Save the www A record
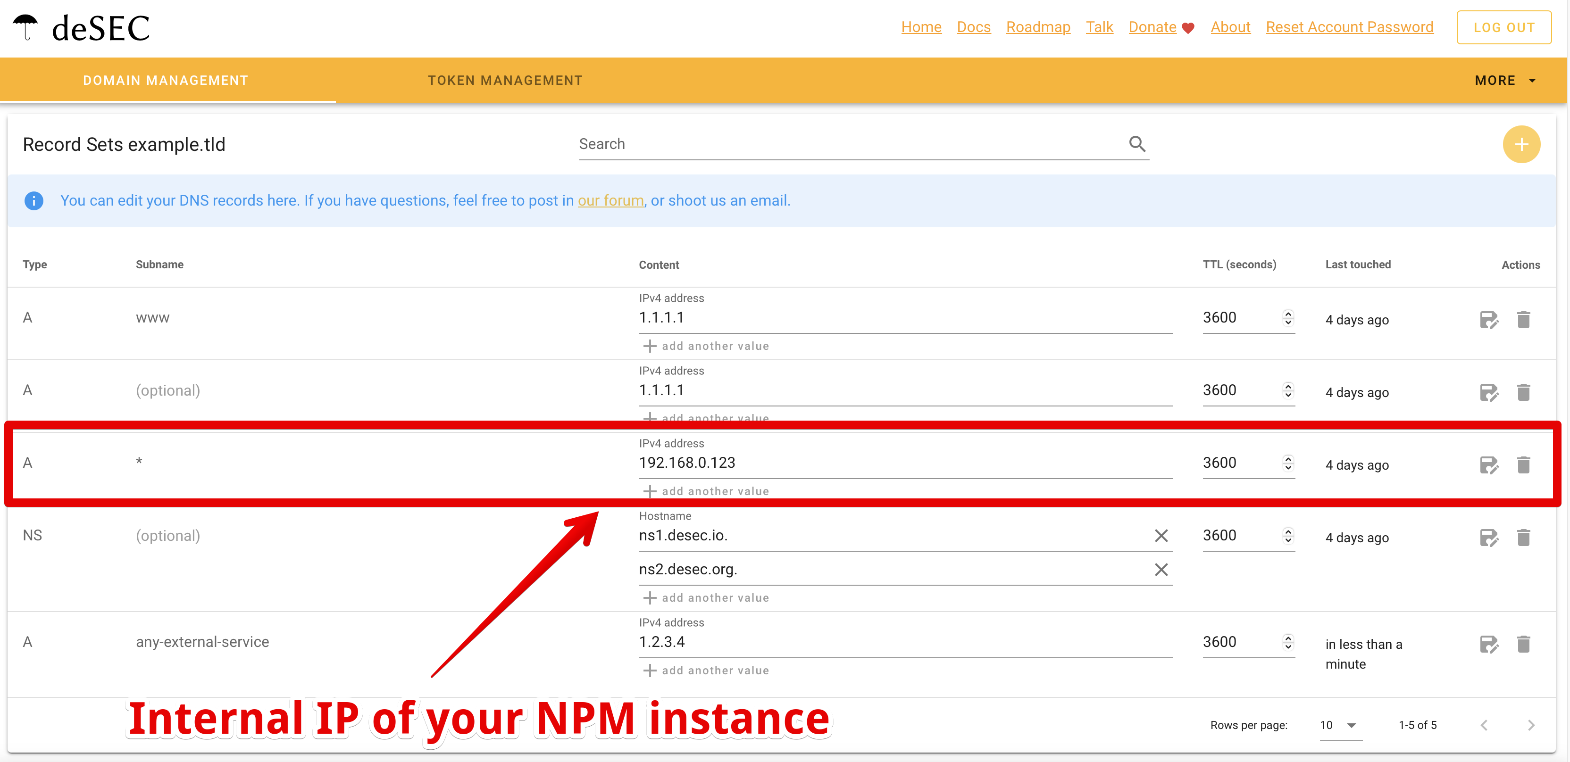This screenshot has height=762, width=1570. coord(1488,320)
